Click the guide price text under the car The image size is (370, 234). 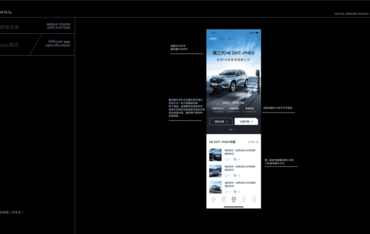(x=234, y=103)
